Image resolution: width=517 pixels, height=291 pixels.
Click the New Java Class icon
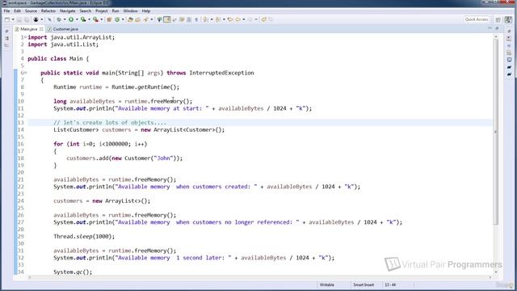[117, 19]
